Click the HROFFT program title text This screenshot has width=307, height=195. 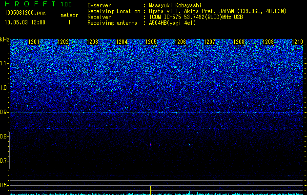pos(31,4)
